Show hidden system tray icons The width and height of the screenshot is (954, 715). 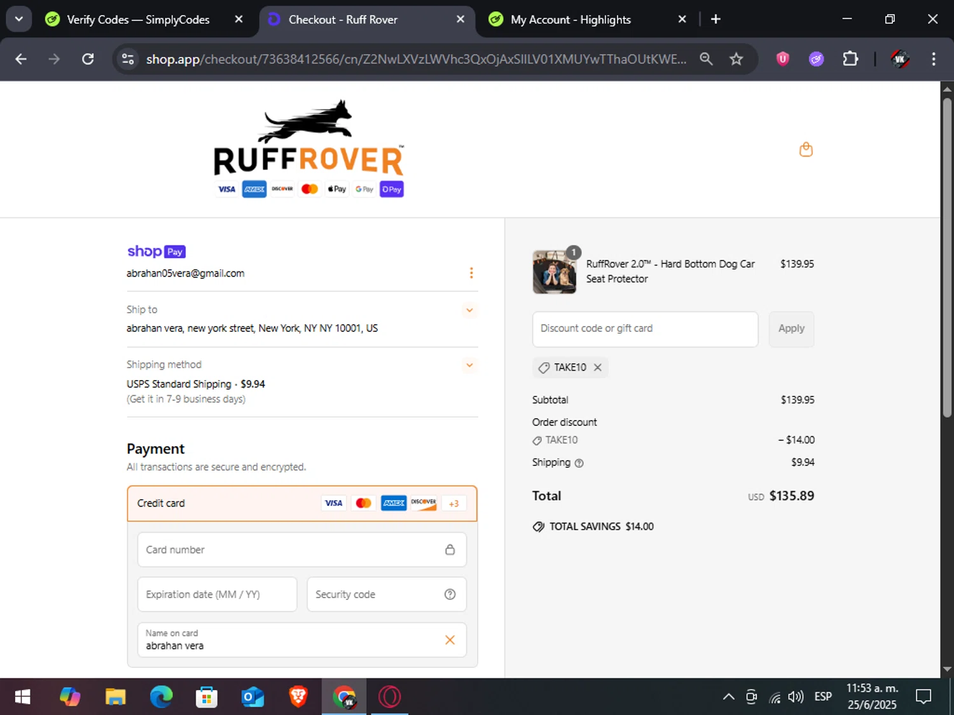click(729, 697)
